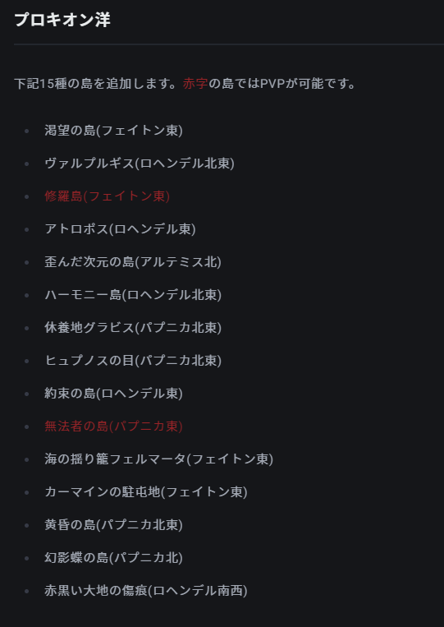Viewport: 444px width, 627px height.
Task: Select 赤黒い大地の傷痕(ロヘンデル南西) item
Action: (146, 591)
